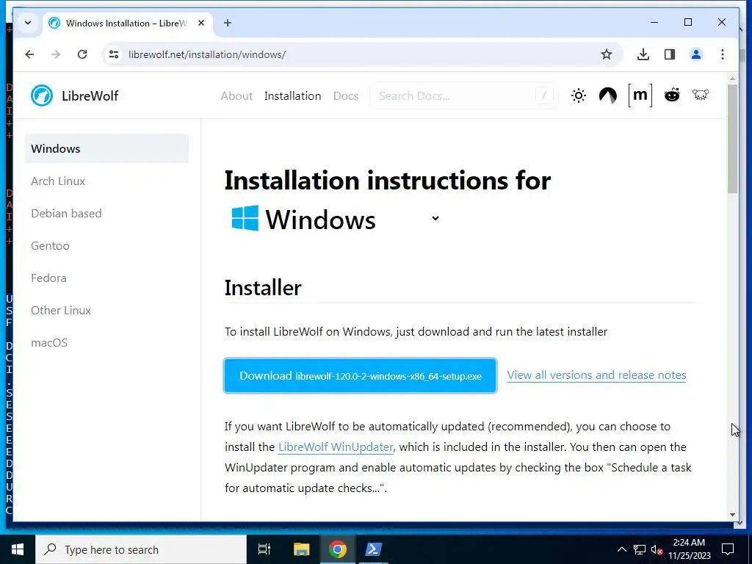Viewport: 752px width, 564px height.
Task: Open the tab search dropdown arrow
Action: point(28,23)
